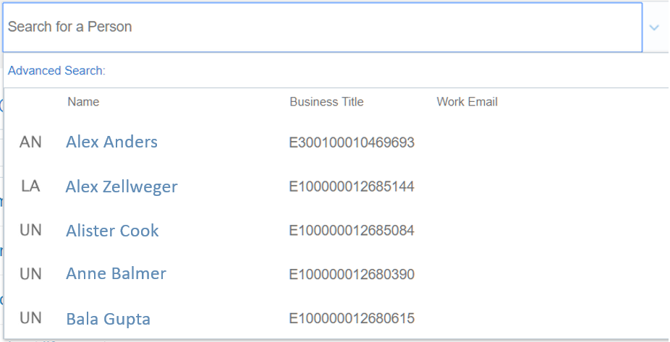Click the AN avatar for Alex Anders
Screen dimensions: 670x342
(x=30, y=142)
